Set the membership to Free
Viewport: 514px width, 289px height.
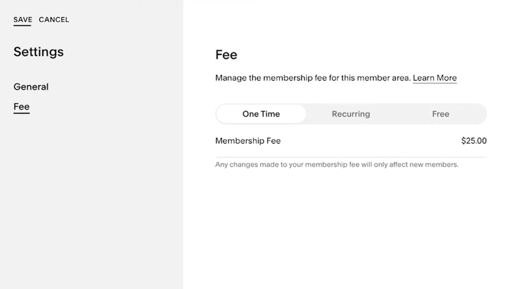[x=440, y=114]
